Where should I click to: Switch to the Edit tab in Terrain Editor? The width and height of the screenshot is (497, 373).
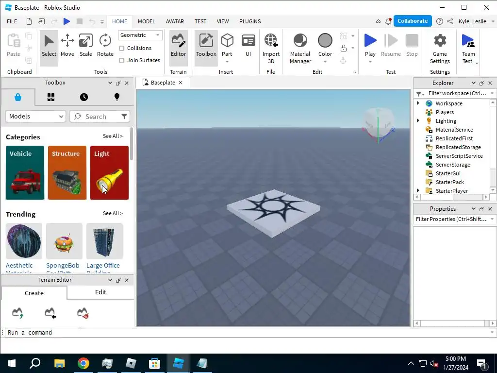[100, 292]
